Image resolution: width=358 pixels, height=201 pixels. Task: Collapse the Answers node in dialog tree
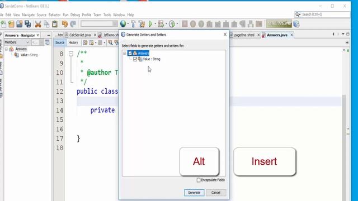pyautogui.click(x=124, y=54)
